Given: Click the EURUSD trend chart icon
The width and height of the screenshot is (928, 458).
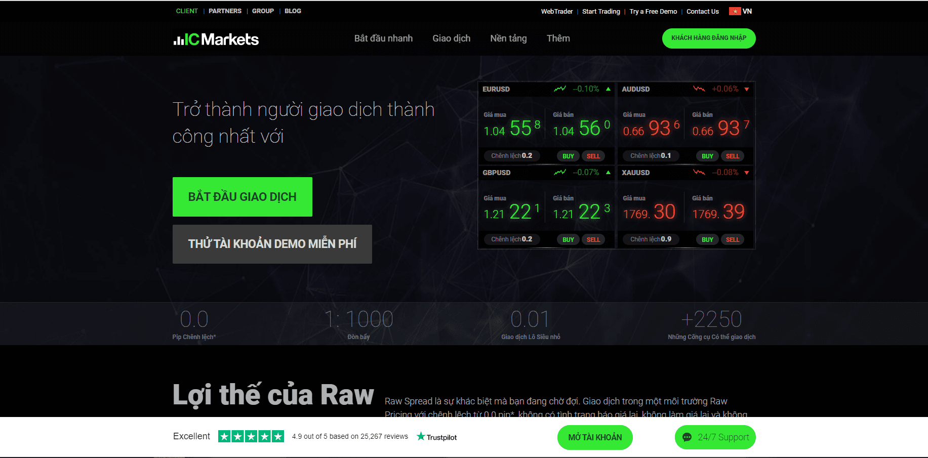Looking at the screenshot, I should click(560, 89).
